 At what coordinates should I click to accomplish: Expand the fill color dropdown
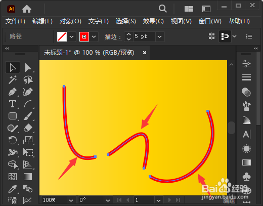click(71, 36)
